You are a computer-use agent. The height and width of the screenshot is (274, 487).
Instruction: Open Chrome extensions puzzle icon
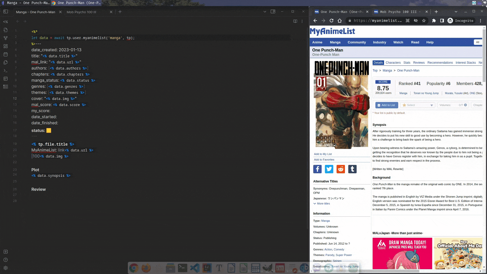point(434,21)
